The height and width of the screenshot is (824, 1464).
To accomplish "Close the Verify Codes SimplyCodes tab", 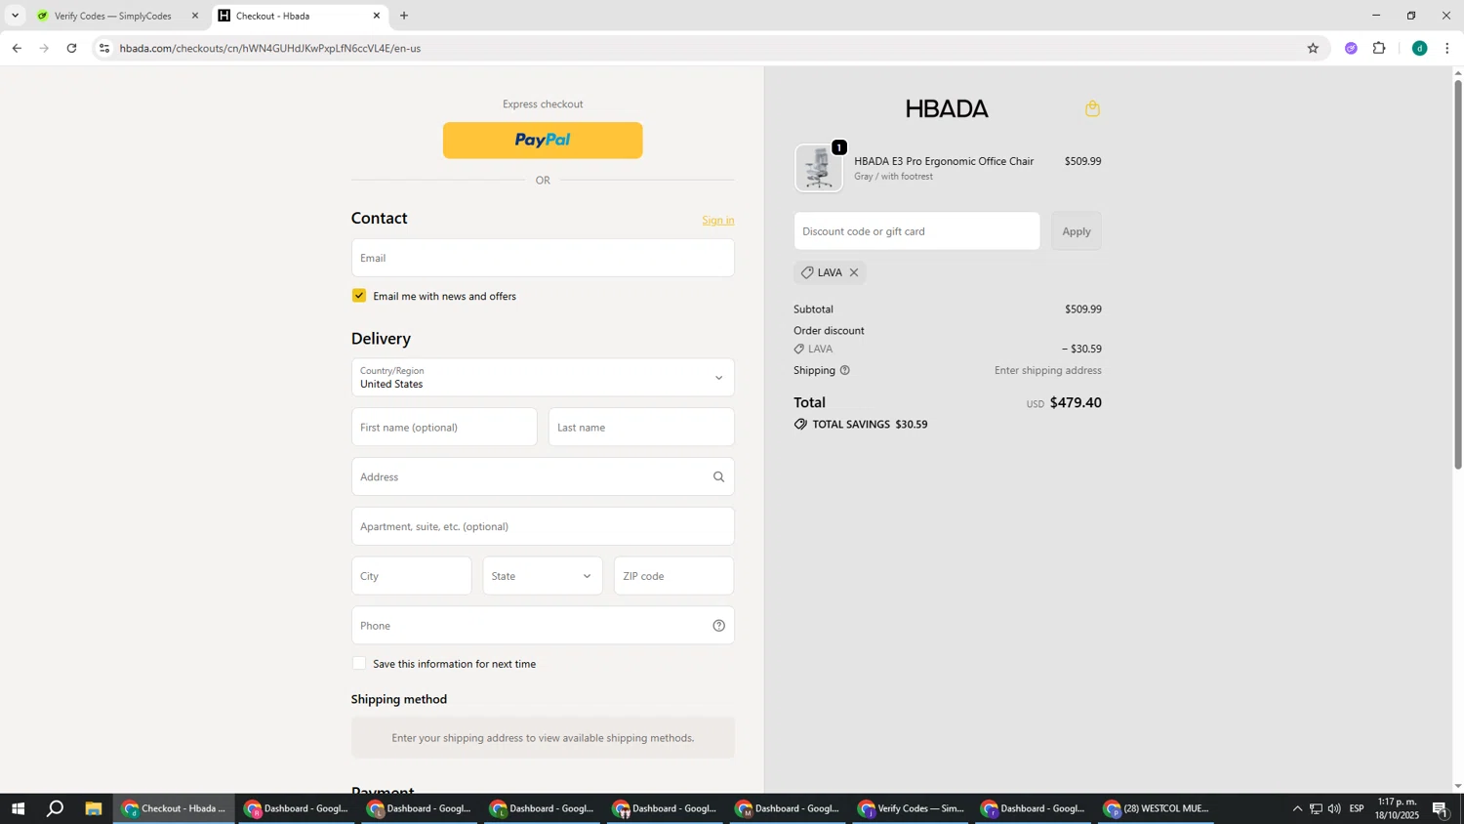I will [x=194, y=16].
